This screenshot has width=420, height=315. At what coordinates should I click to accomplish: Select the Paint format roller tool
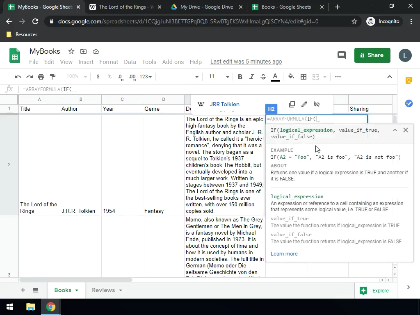coord(53,77)
